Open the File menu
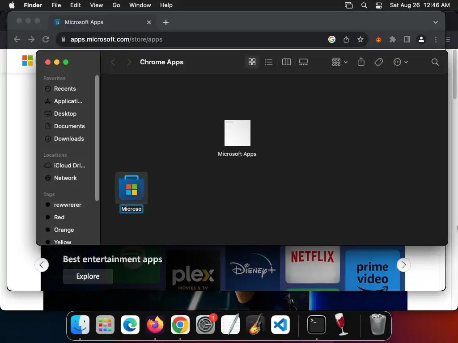The height and width of the screenshot is (343, 458). pyautogui.click(x=56, y=5)
